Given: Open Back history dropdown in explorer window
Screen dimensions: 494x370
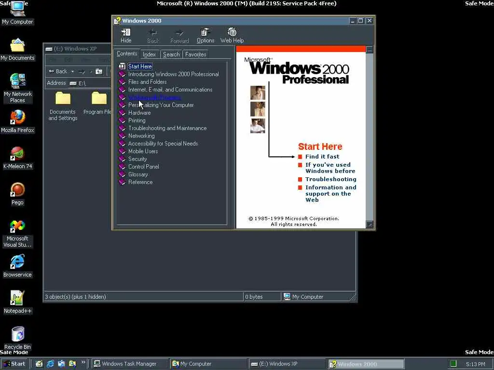Looking at the screenshot, I should [x=72, y=71].
